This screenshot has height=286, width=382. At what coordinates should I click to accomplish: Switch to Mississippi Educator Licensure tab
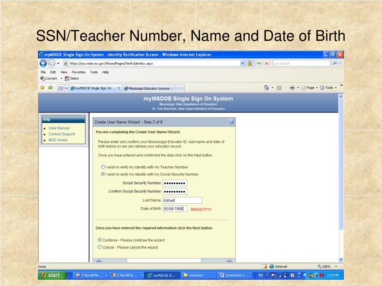pyautogui.click(x=149, y=89)
